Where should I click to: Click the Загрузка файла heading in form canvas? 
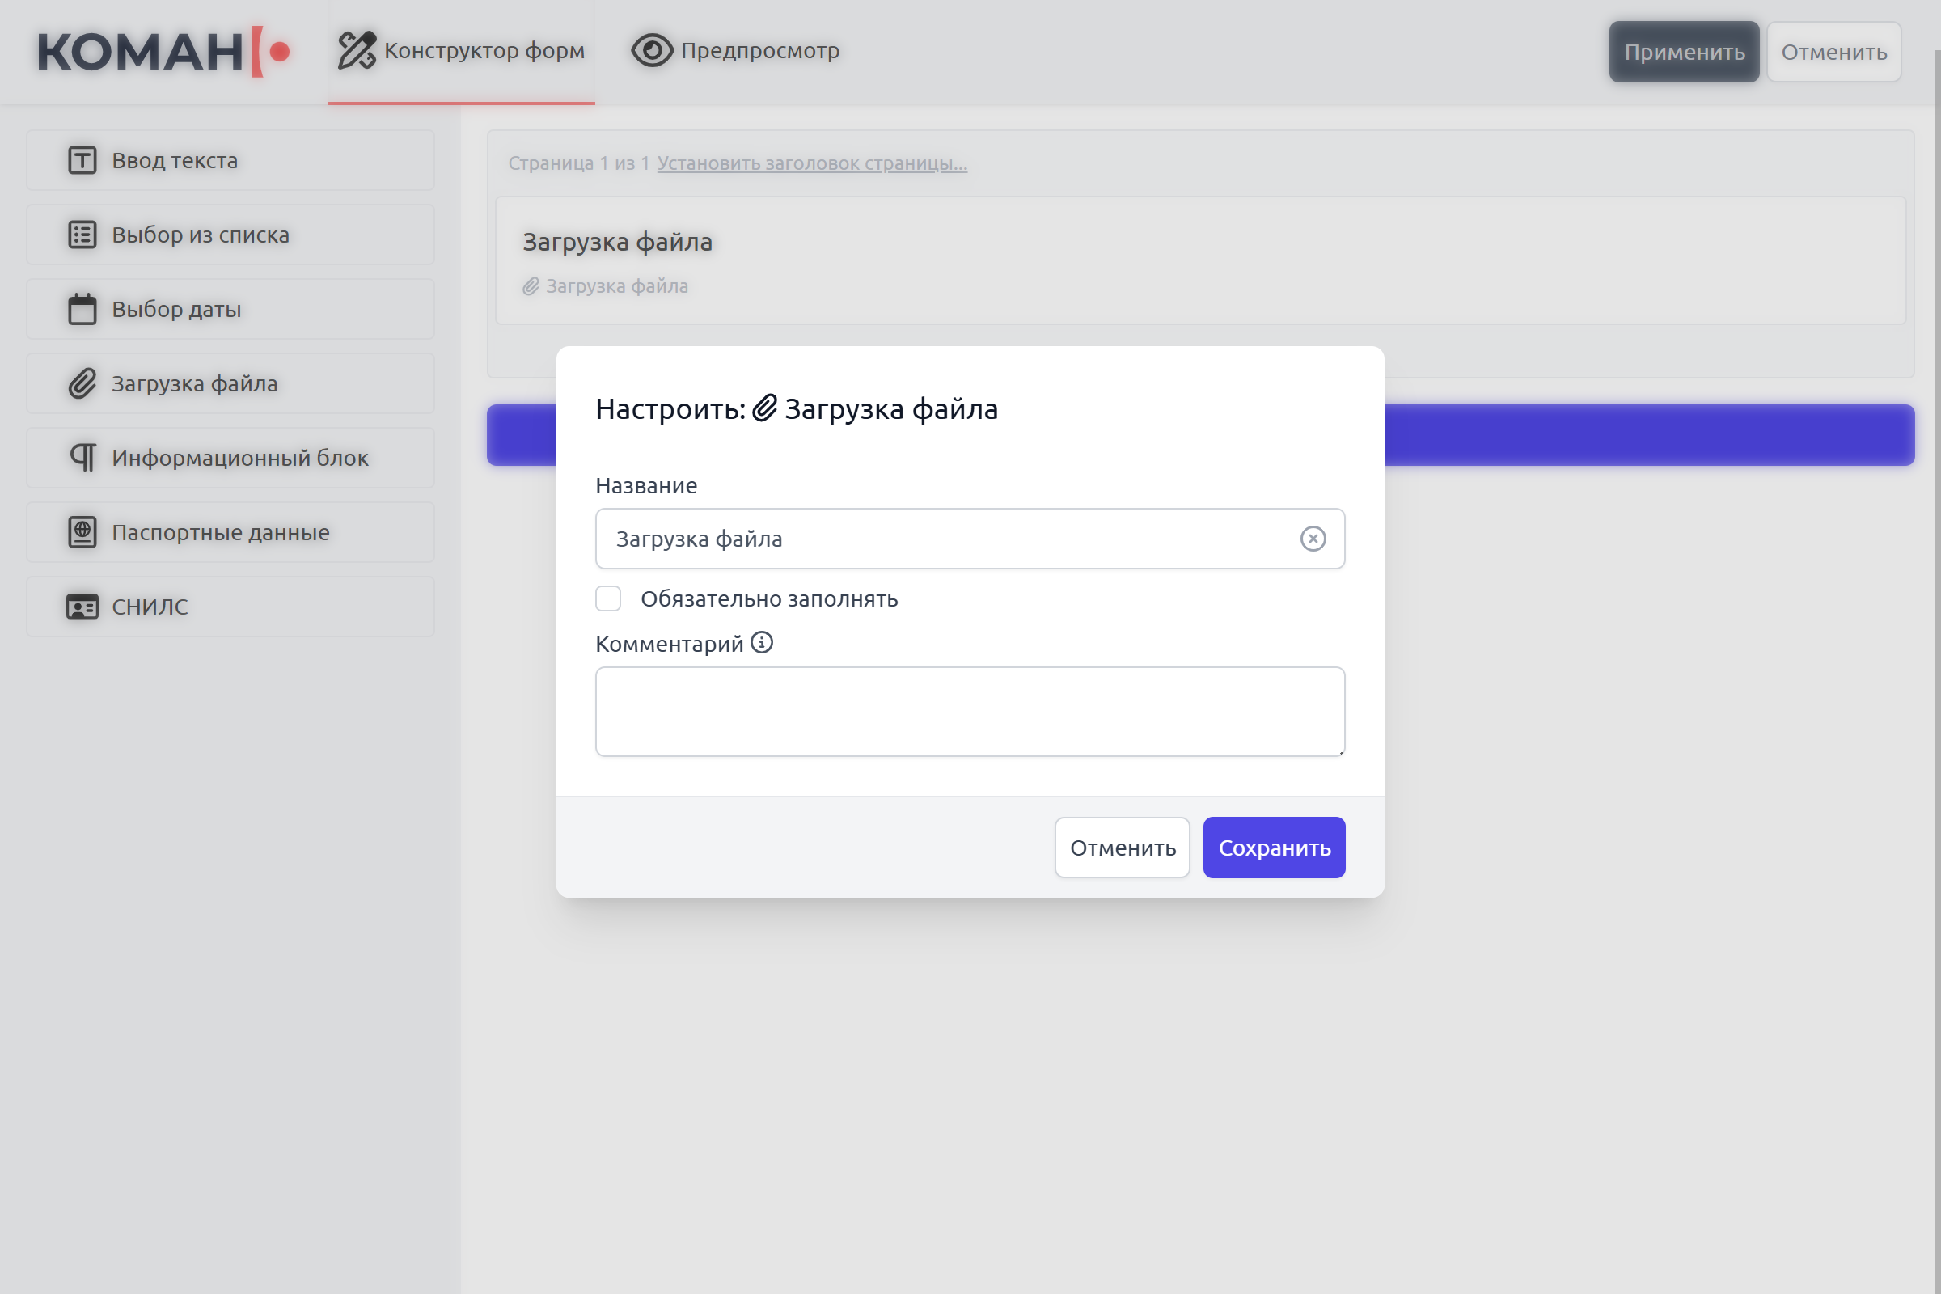[617, 242]
